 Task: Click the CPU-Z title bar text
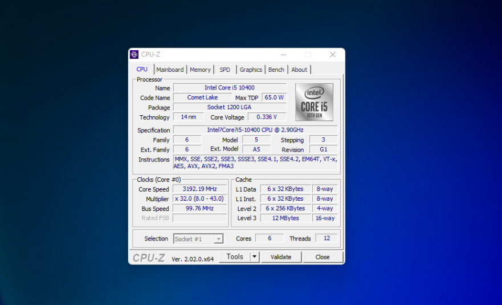[150, 55]
